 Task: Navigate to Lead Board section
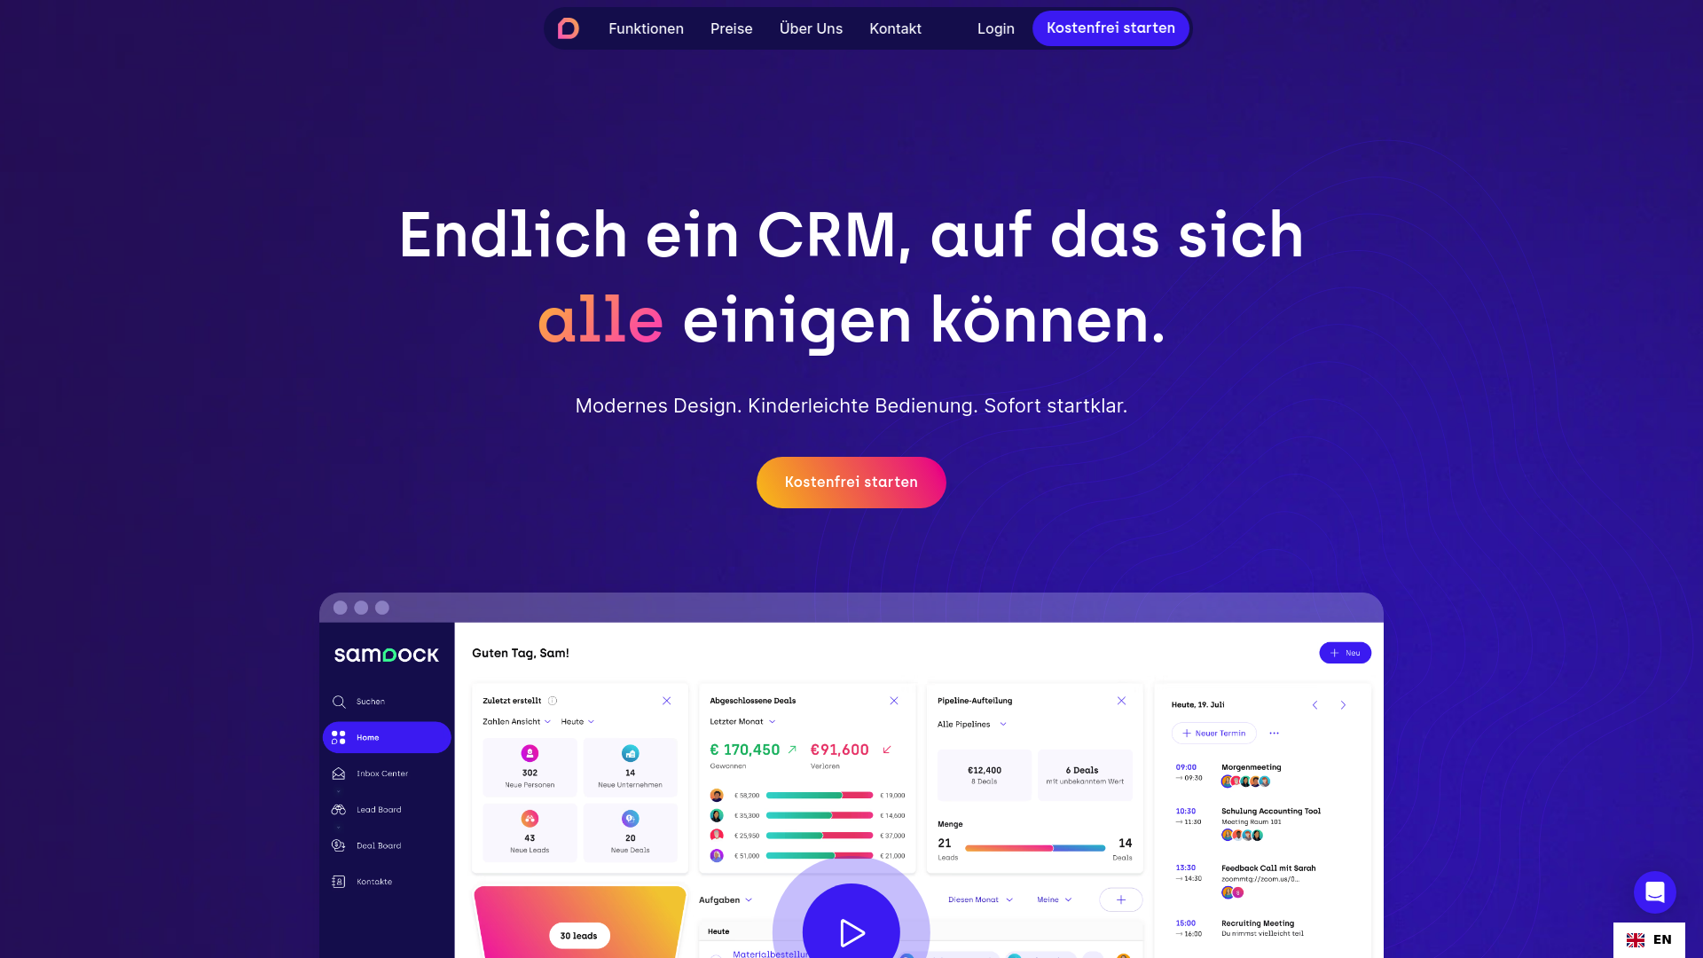click(379, 810)
